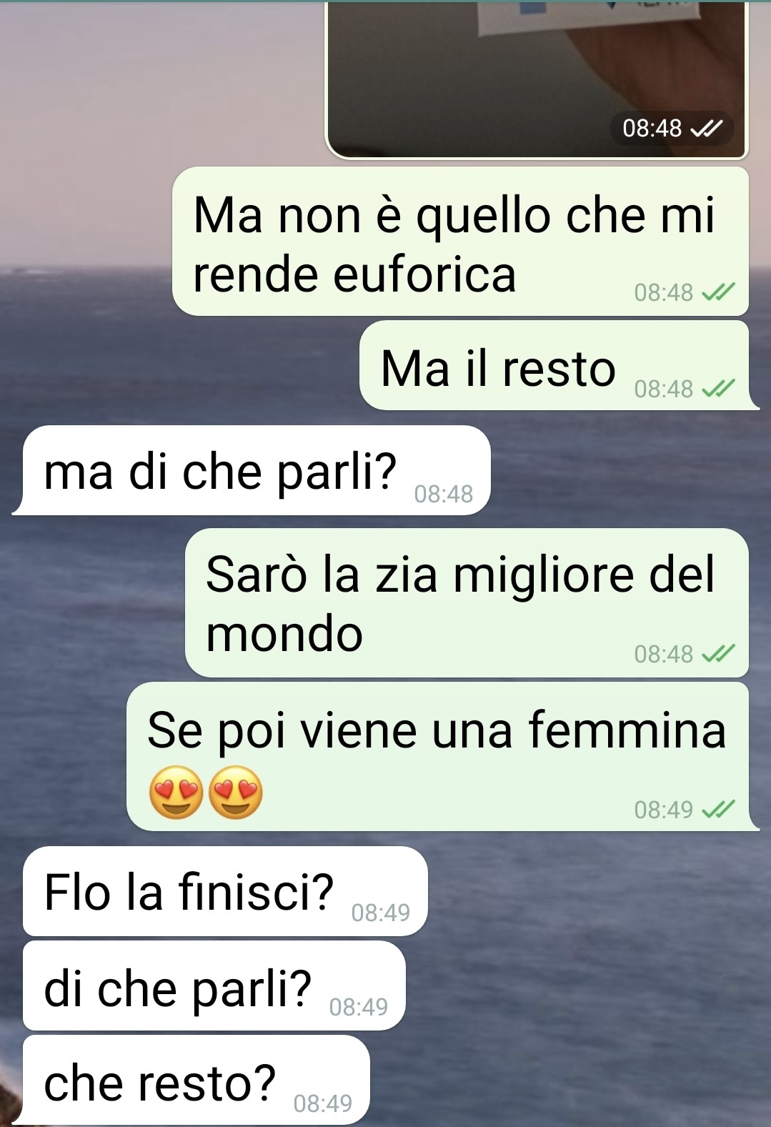Viewport: 771px width, 1127px height.
Task: Select the 'che resto?' message bubble
Action: click(197, 1080)
